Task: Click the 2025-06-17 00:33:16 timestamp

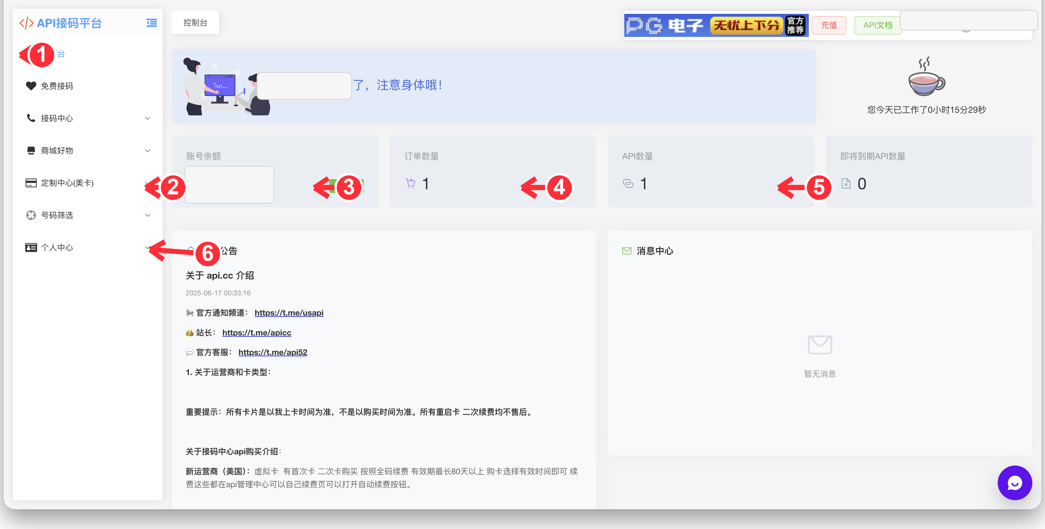Action: (x=218, y=293)
